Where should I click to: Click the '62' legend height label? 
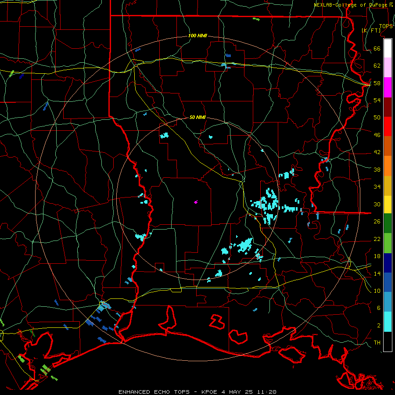(377, 65)
